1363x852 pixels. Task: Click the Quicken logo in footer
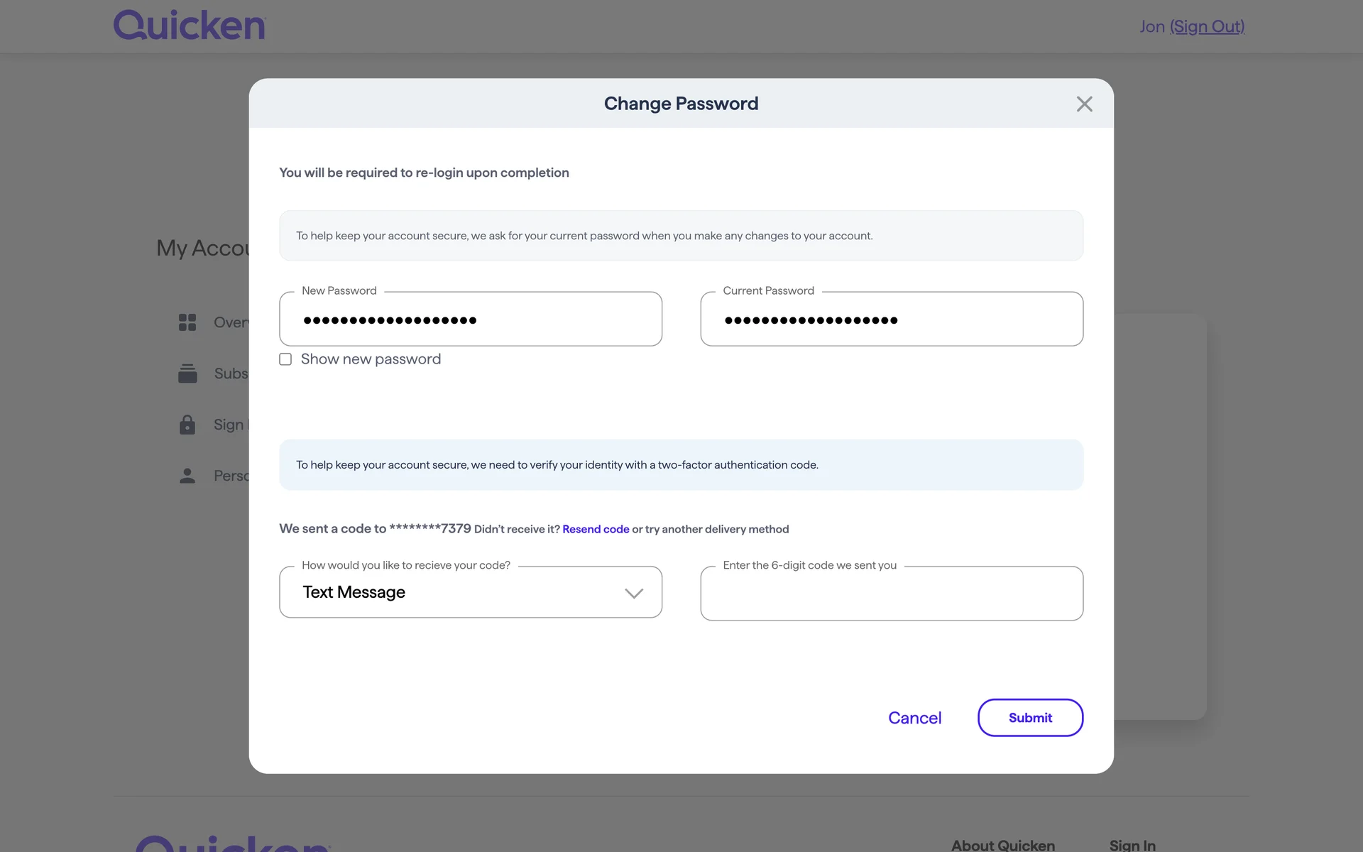coord(233,843)
